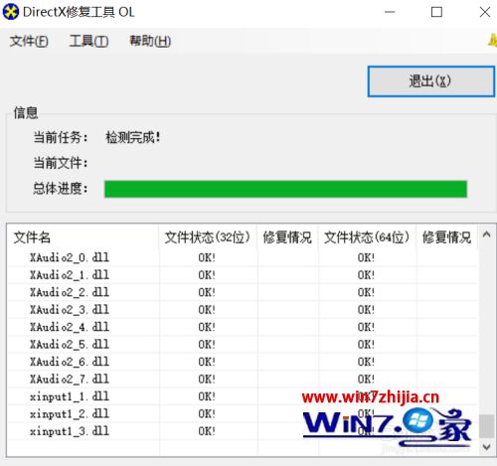Select the XAudio2_0.dll row
The height and width of the screenshot is (466, 497).
pos(243,257)
